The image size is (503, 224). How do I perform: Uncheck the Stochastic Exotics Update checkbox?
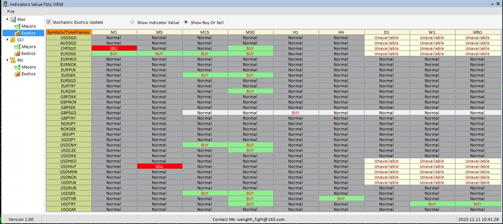pos(49,23)
